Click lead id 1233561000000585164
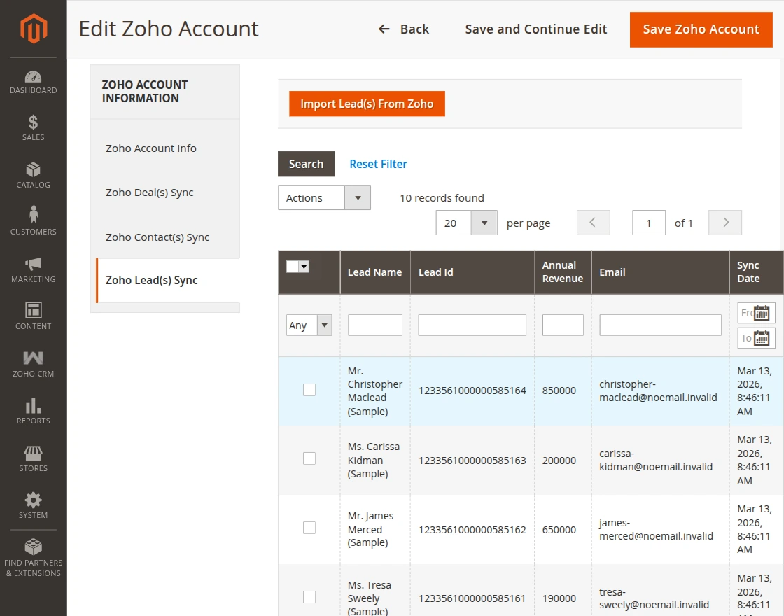This screenshot has height=616, width=784. point(472,391)
